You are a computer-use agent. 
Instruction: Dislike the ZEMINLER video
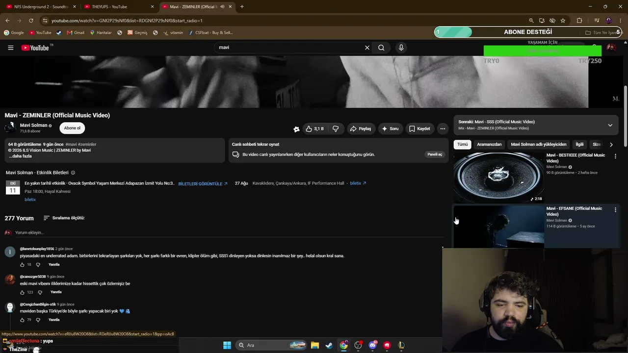point(336,128)
